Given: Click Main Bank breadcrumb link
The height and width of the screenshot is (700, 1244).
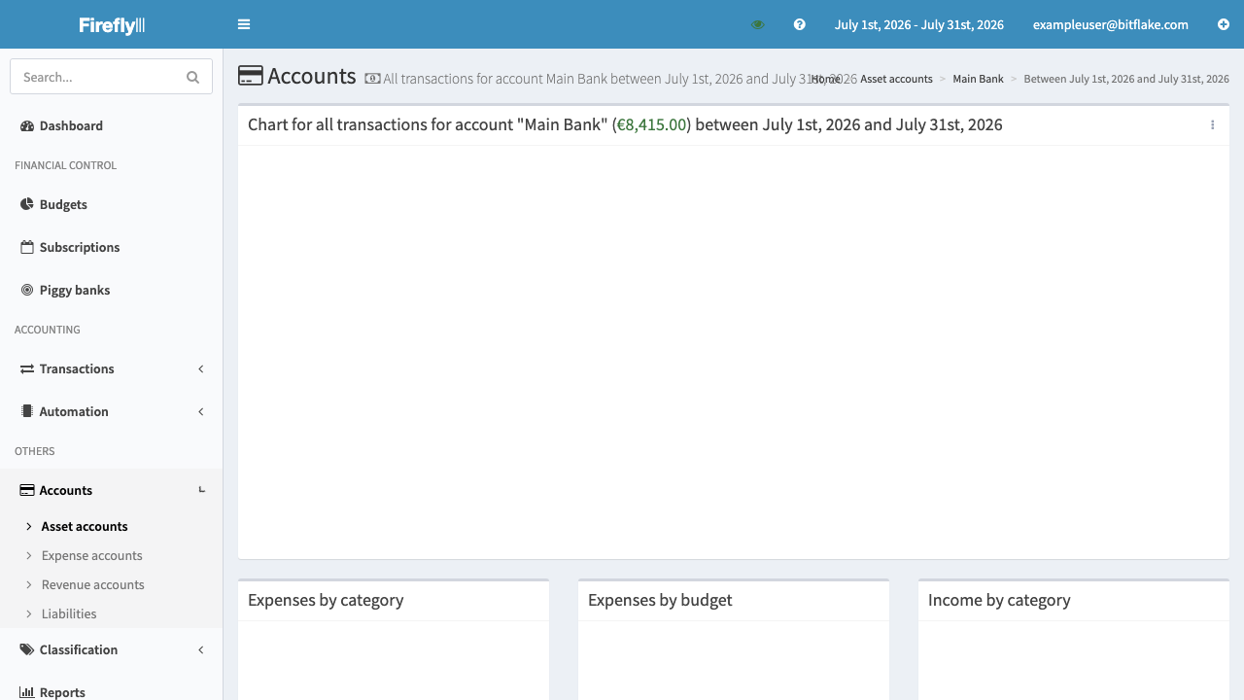Looking at the screenshot, I should coord(978,79).
